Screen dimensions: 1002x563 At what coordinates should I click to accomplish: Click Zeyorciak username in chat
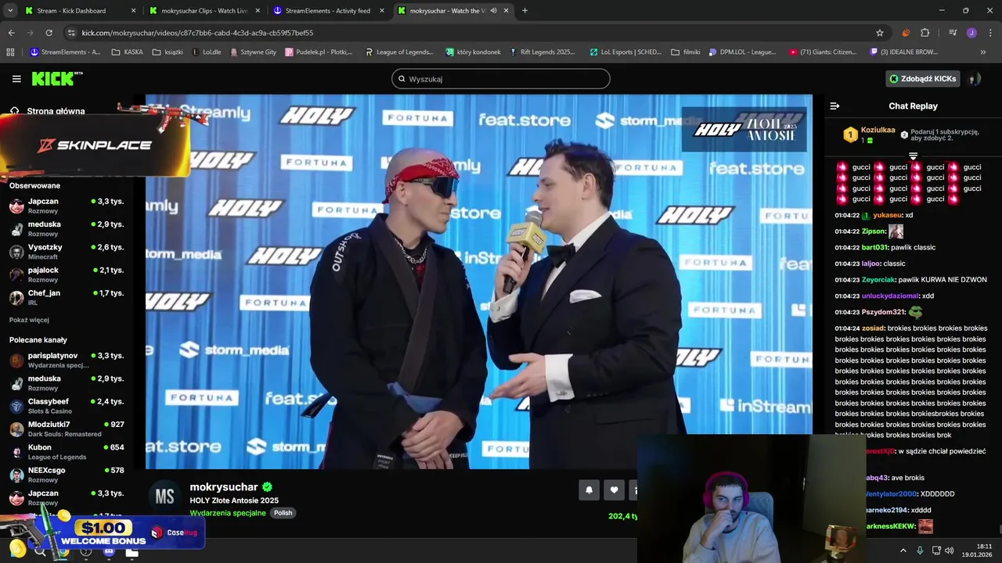pyautogui.click(x=880, y=279)
